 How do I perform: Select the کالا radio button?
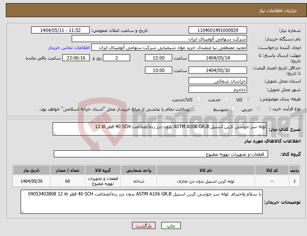click(x=248, y=99)
